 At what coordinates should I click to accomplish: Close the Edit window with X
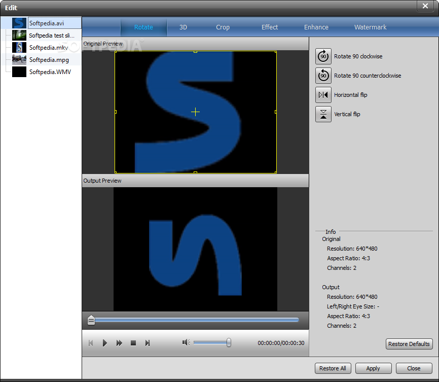point(425,6)
